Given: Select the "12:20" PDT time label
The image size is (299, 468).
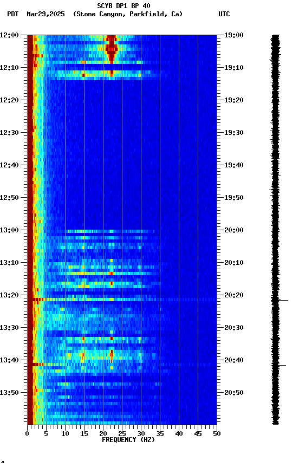Looking at the screenshot, I should 9,100.
